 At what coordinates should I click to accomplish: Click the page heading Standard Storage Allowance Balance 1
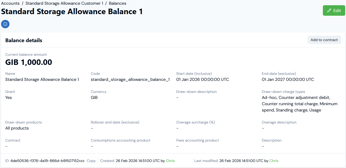72,12
